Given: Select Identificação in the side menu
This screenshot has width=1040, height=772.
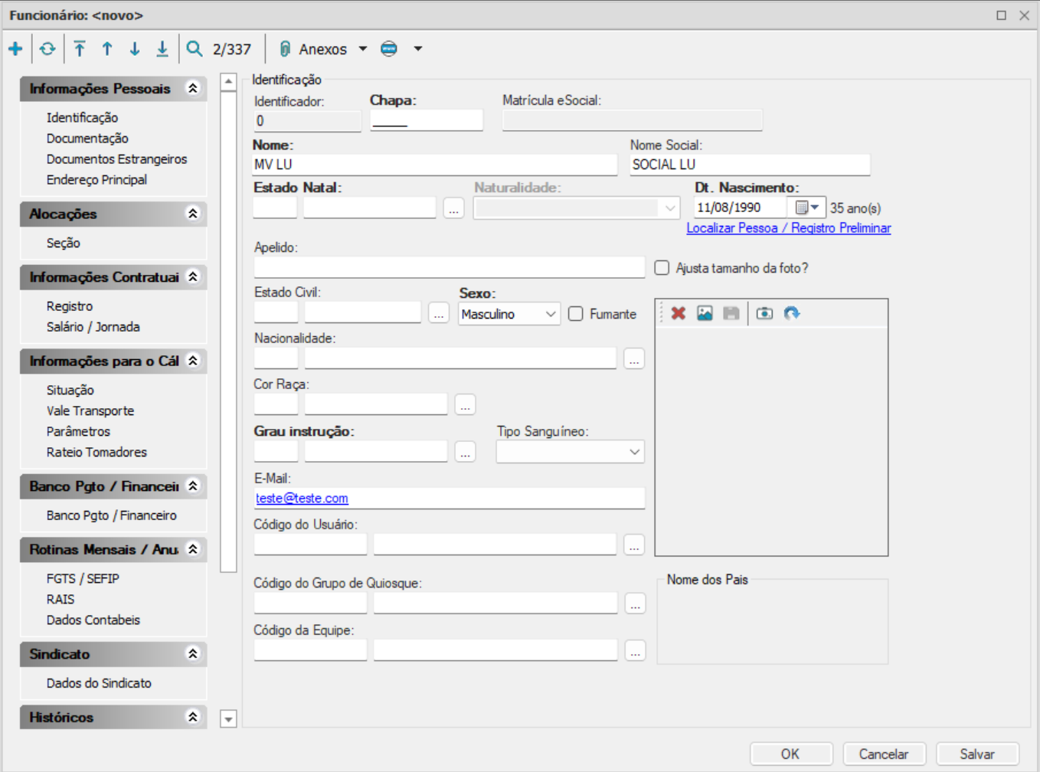Looking at the screenshot, I should point(82,117).
